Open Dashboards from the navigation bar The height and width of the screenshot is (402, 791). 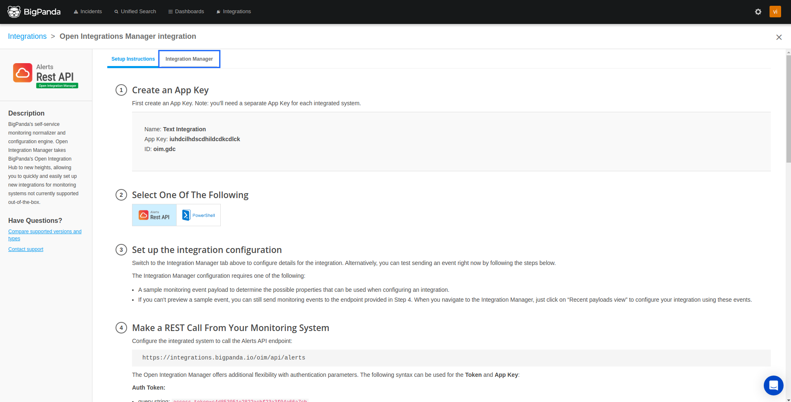(x=189, y=11)
